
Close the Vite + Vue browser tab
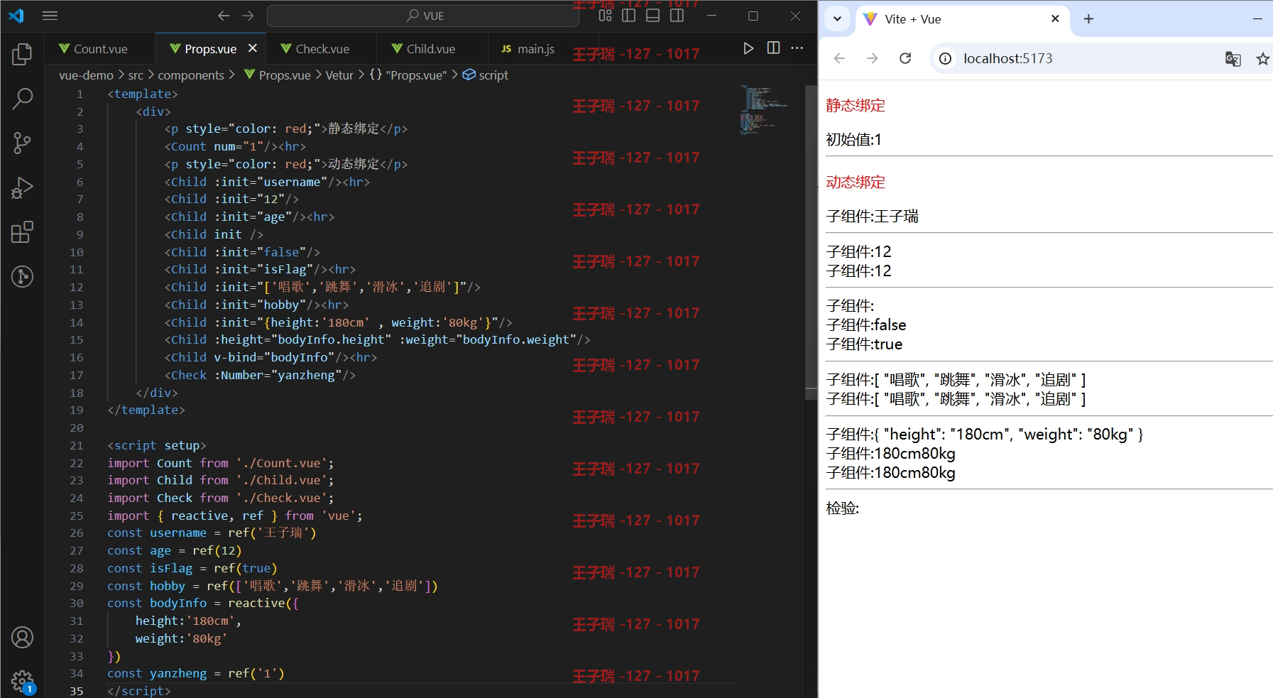(1055, 18)
